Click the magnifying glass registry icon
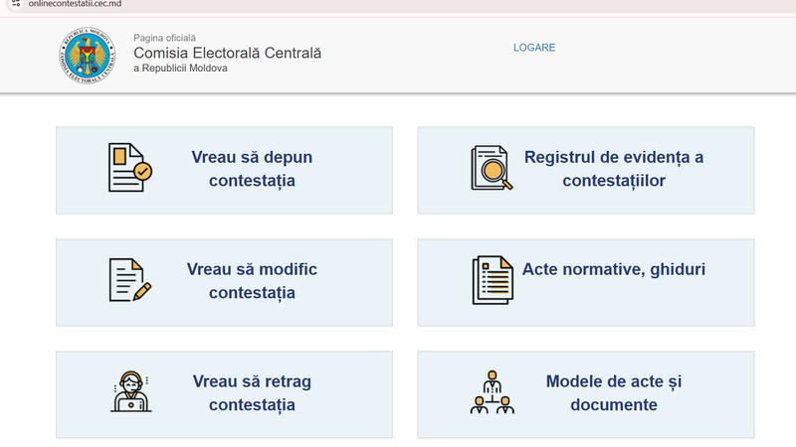Screen dimensions: 796x447 point(491,168)
